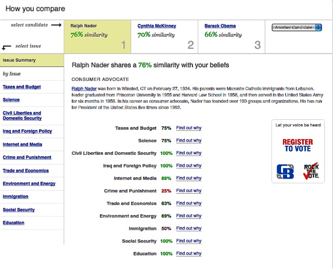Open the Another Candidate dropdown
Viewport: 333px width, 269px height.
click(297, 28)
